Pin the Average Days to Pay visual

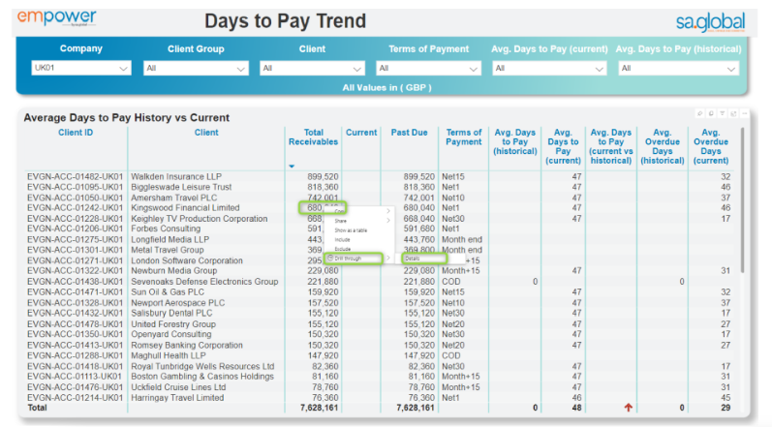(x=699, y=113)
